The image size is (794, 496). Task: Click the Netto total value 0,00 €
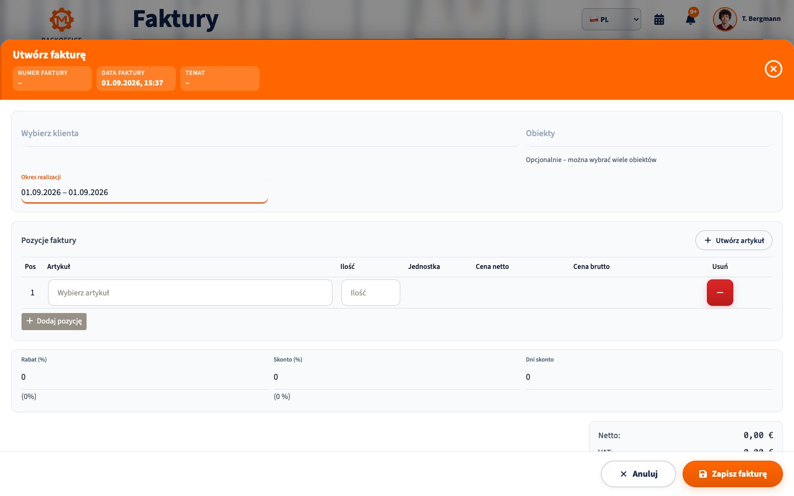pyautogui.click(x=758, y=435)
